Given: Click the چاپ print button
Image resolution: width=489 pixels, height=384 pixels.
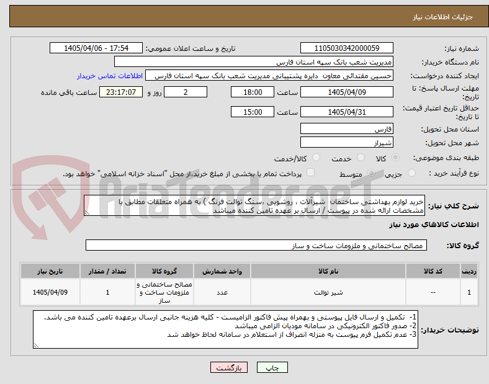Looking at the screenshot, I should pos(272,367).
